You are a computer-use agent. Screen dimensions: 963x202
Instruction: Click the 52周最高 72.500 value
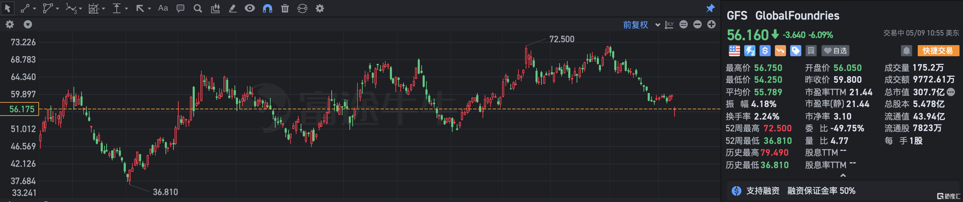pyautogui.click(x=778, y=128)
